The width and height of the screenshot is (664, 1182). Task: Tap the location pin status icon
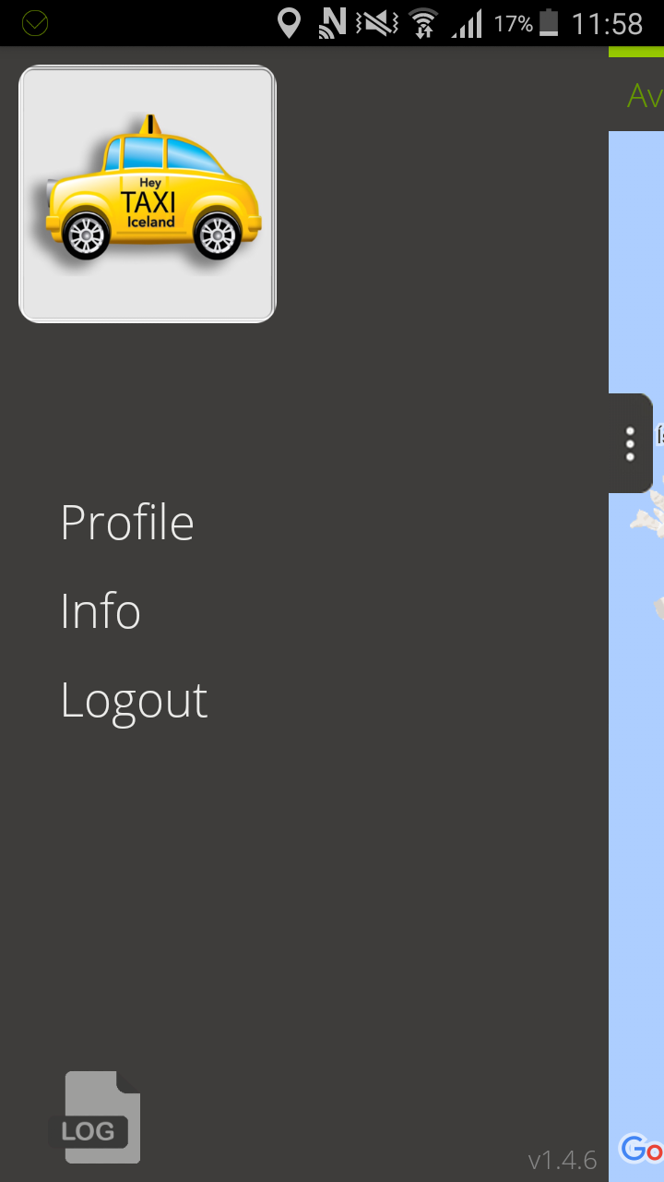290,23
